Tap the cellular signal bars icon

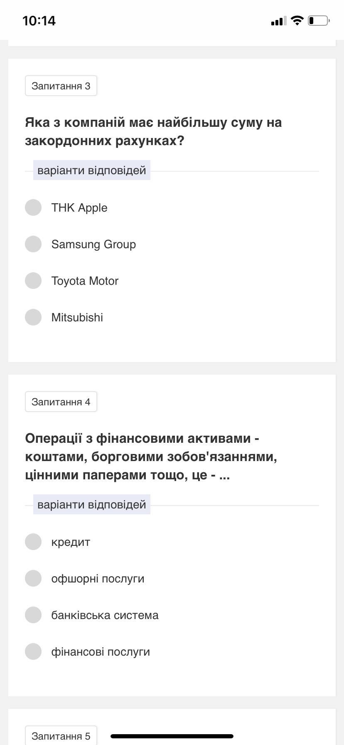coord(278,21)
